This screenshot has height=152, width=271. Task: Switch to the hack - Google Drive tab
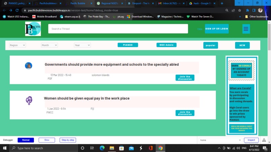[202, 3]
